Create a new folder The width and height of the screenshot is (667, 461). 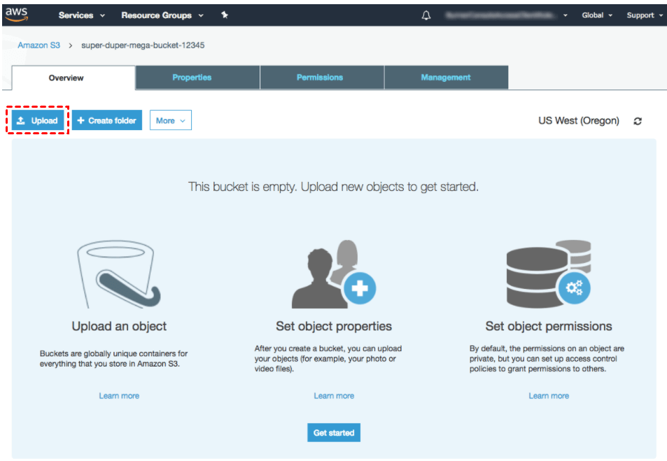107,120
